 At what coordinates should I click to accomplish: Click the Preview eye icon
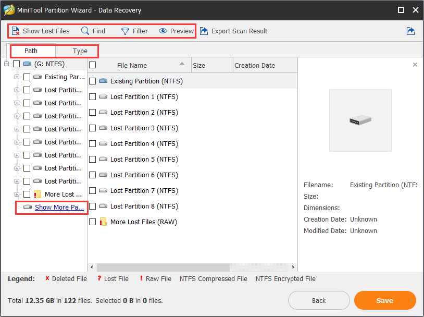163,31
